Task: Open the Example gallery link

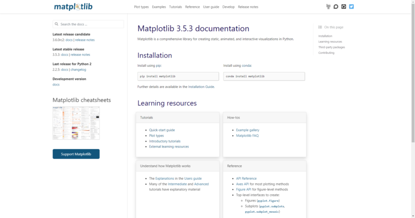Action: pyautogui.click(x=247, y=130)
